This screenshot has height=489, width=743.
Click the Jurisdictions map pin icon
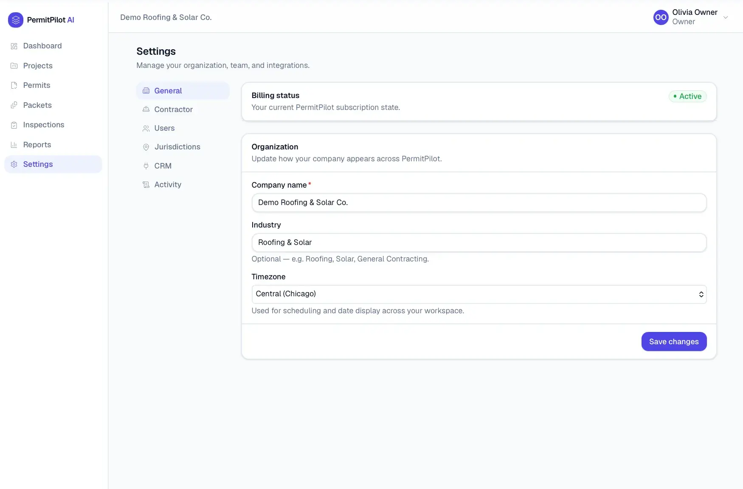click(x=146, y=147)
